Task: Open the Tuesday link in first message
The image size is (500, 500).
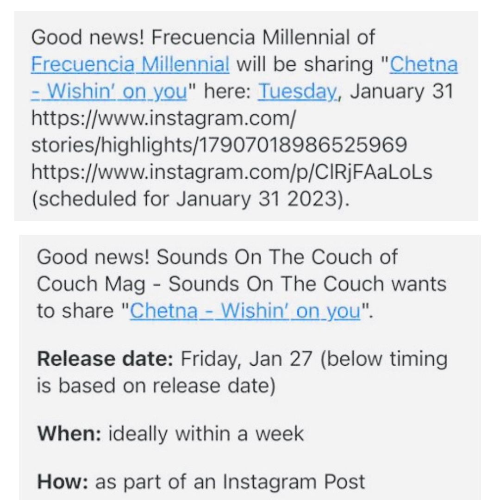Action: coord(298,91)
